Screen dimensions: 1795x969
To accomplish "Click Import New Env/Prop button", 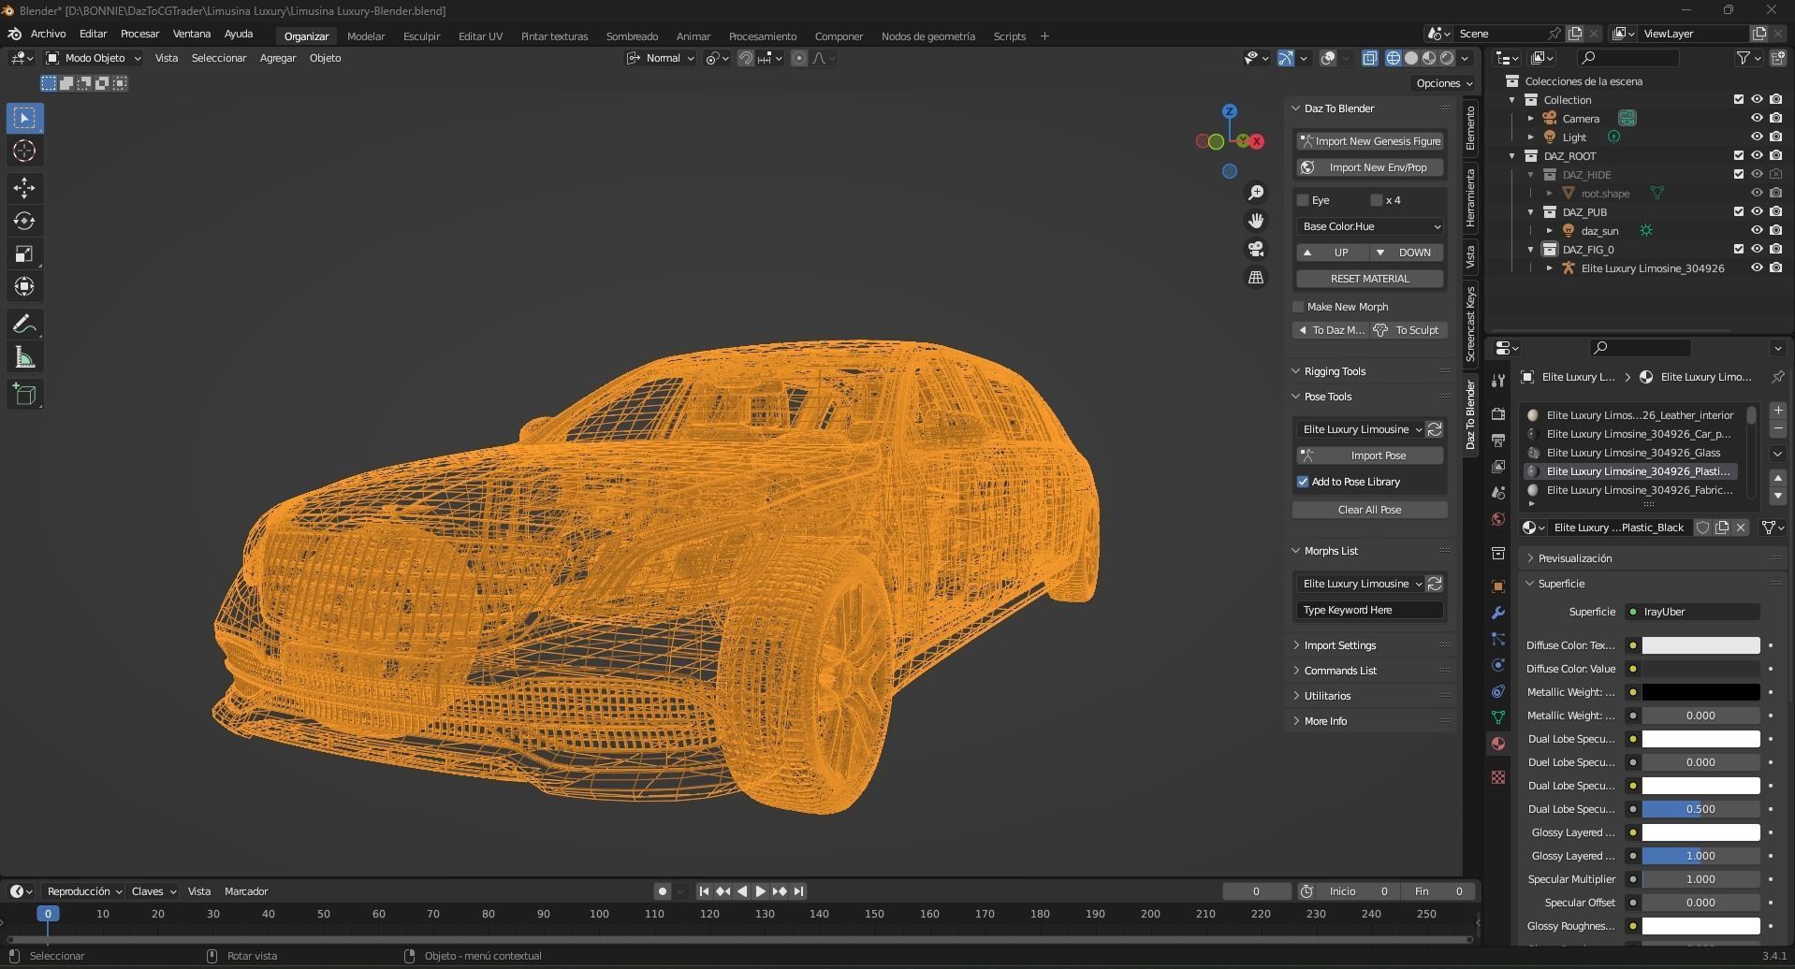I will [1370, 167].
